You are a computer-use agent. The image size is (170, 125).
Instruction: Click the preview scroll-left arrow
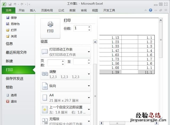point(101,123)
